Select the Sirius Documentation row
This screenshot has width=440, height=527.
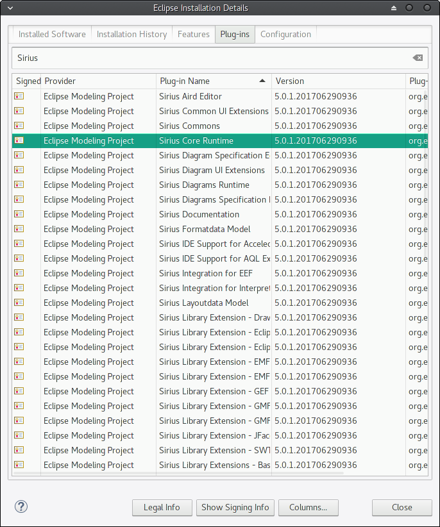[x=220, y=214]
